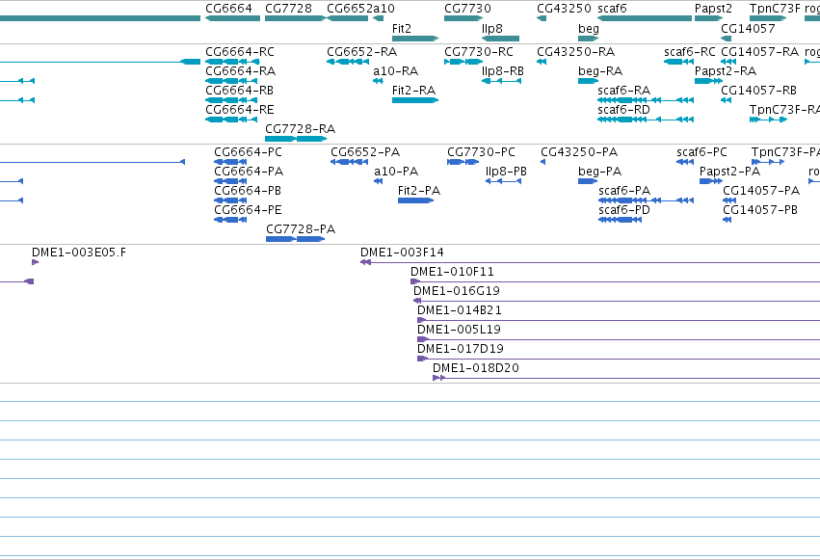Select transcript scaf6-RD
This screenshot has width=820, height=560.
[623, 109]
